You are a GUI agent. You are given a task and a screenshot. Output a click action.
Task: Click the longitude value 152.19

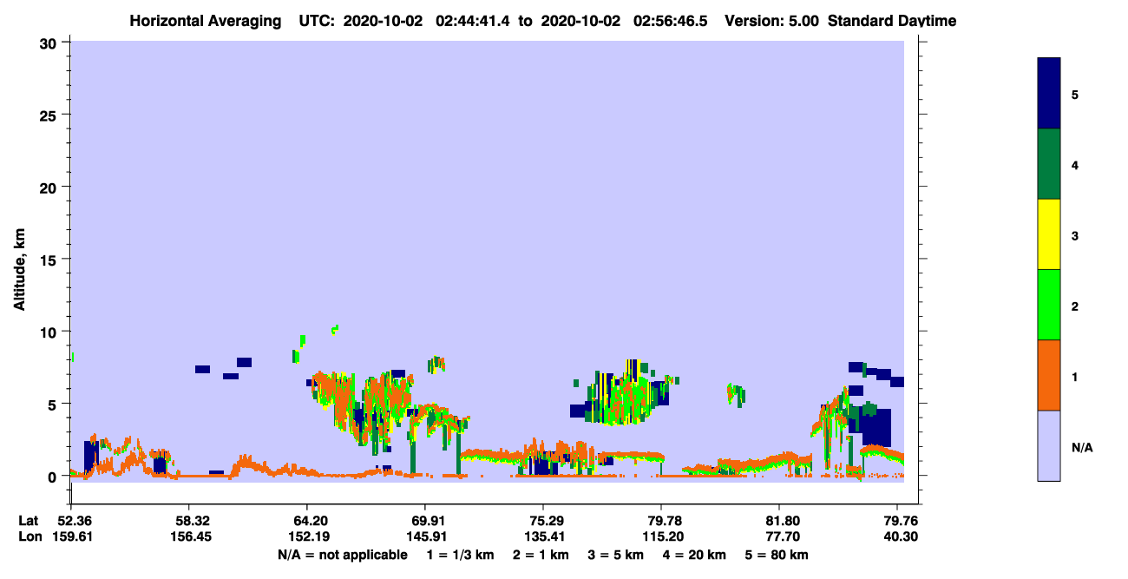point(307,536)
